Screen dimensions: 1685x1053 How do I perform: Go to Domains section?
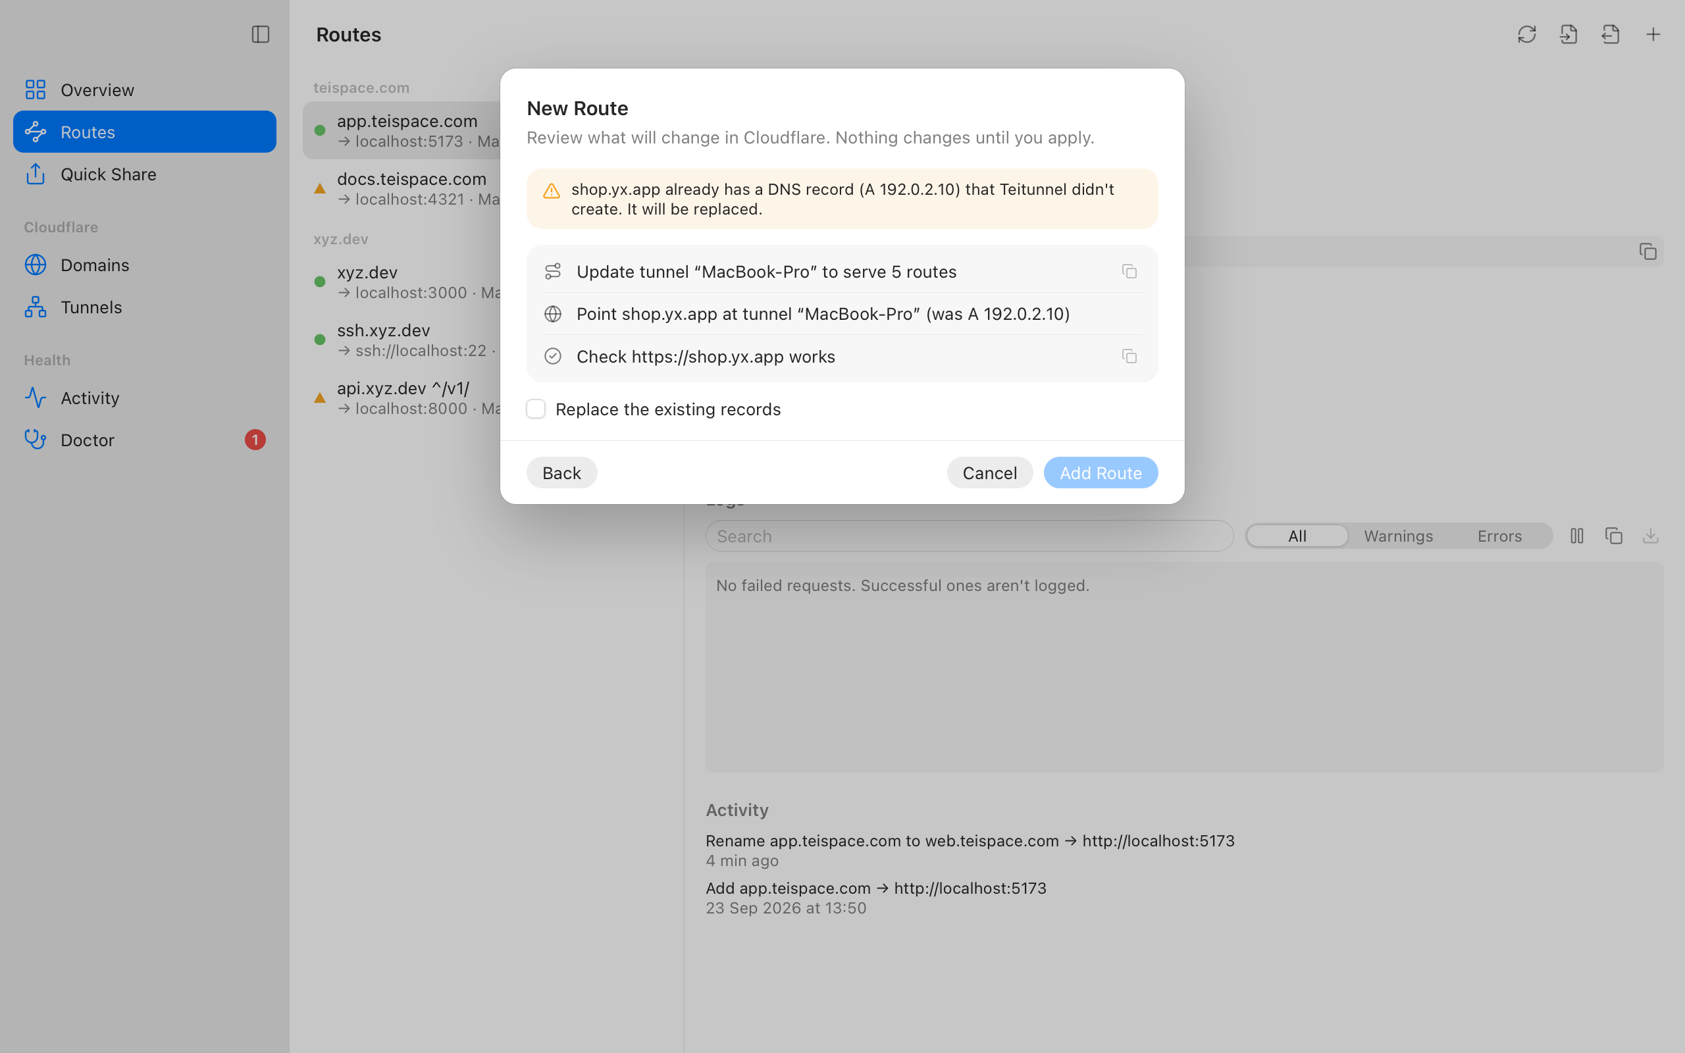145,265
